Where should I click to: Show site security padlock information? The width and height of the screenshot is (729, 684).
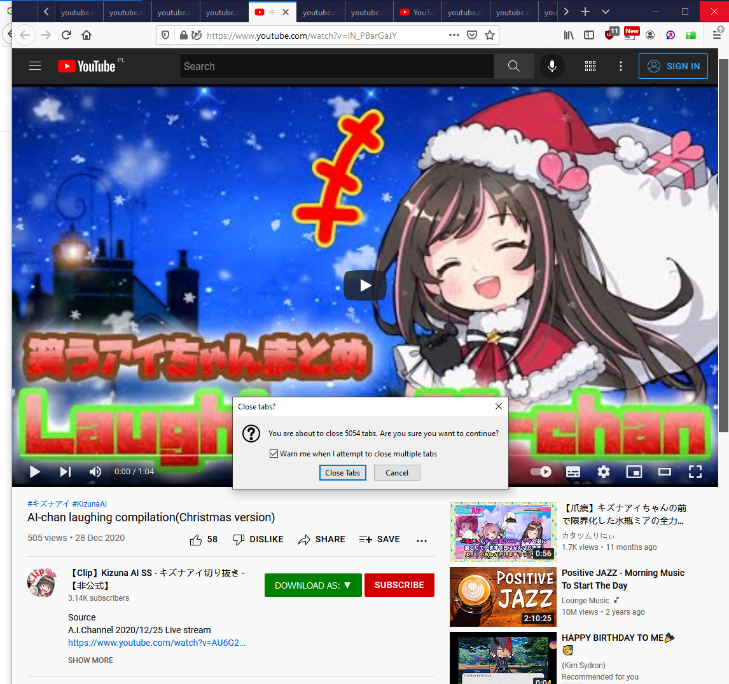[x=184, y=36]
